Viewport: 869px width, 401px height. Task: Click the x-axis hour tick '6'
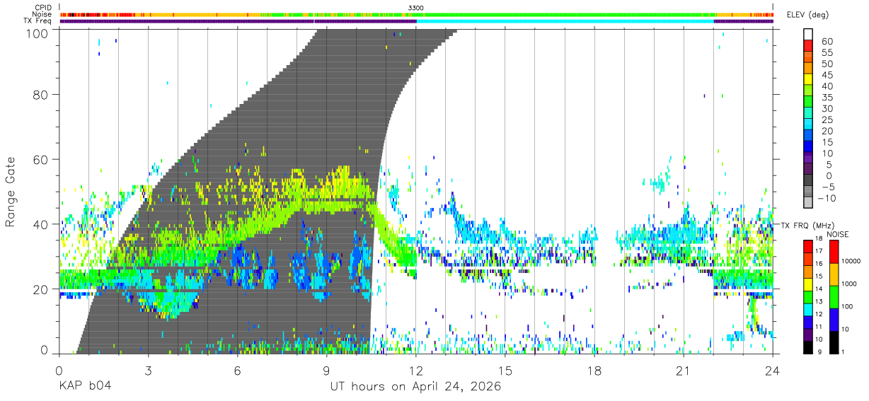click(x=237, y=371)
